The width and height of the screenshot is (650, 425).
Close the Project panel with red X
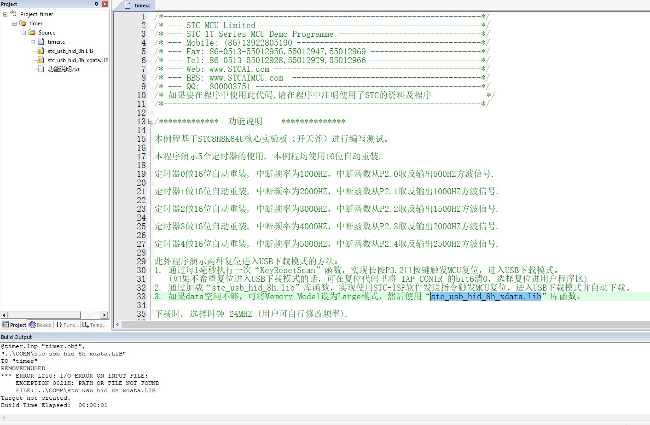point(105,4)
